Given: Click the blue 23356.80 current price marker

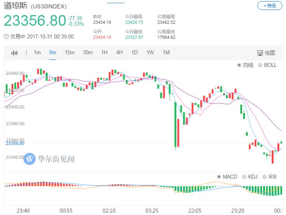Looking at the screenshot, I should tap(15, 143).
